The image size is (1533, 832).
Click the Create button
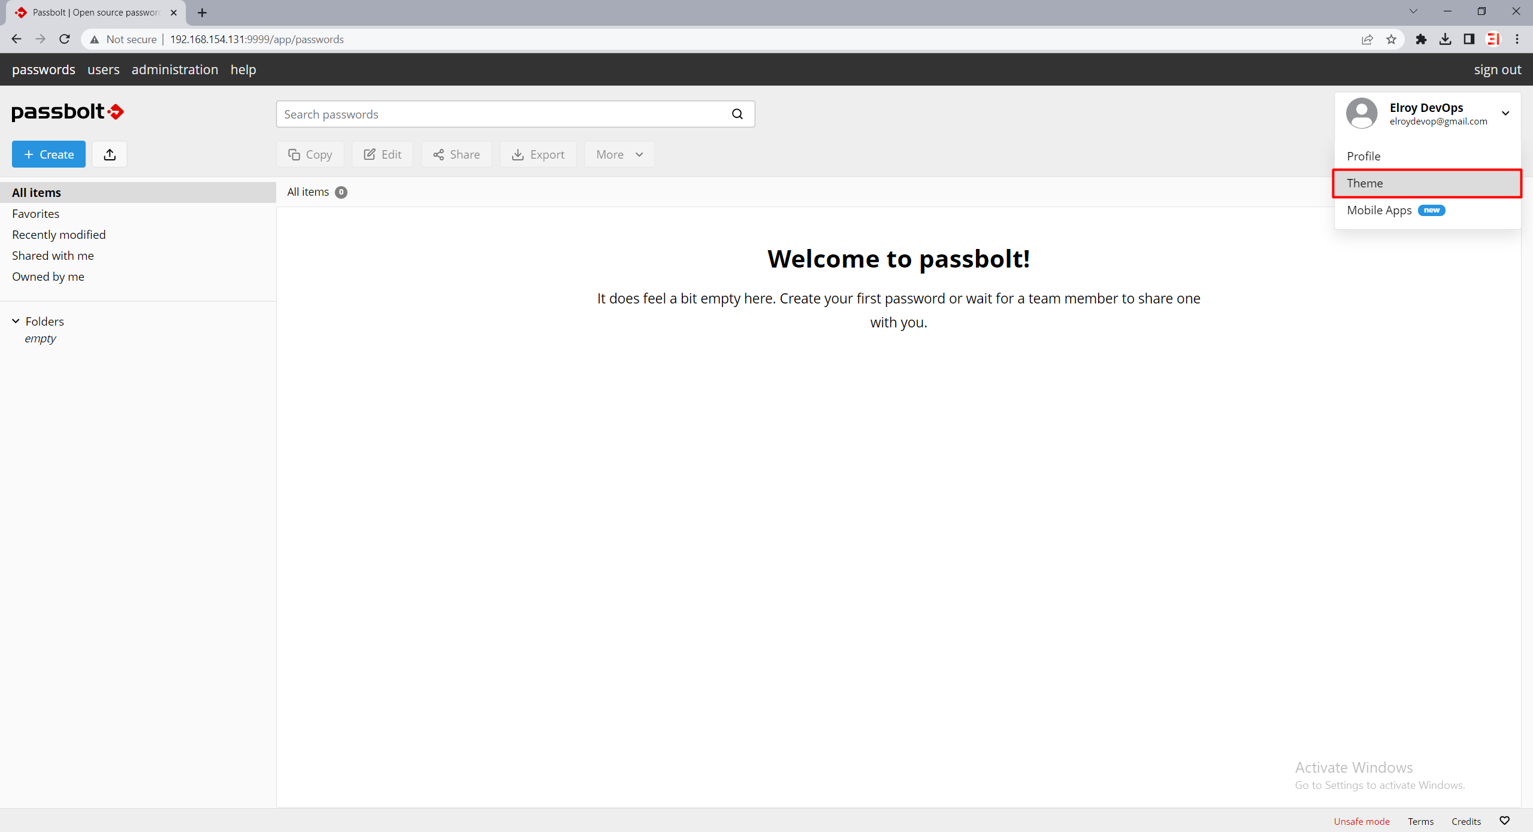49,154
